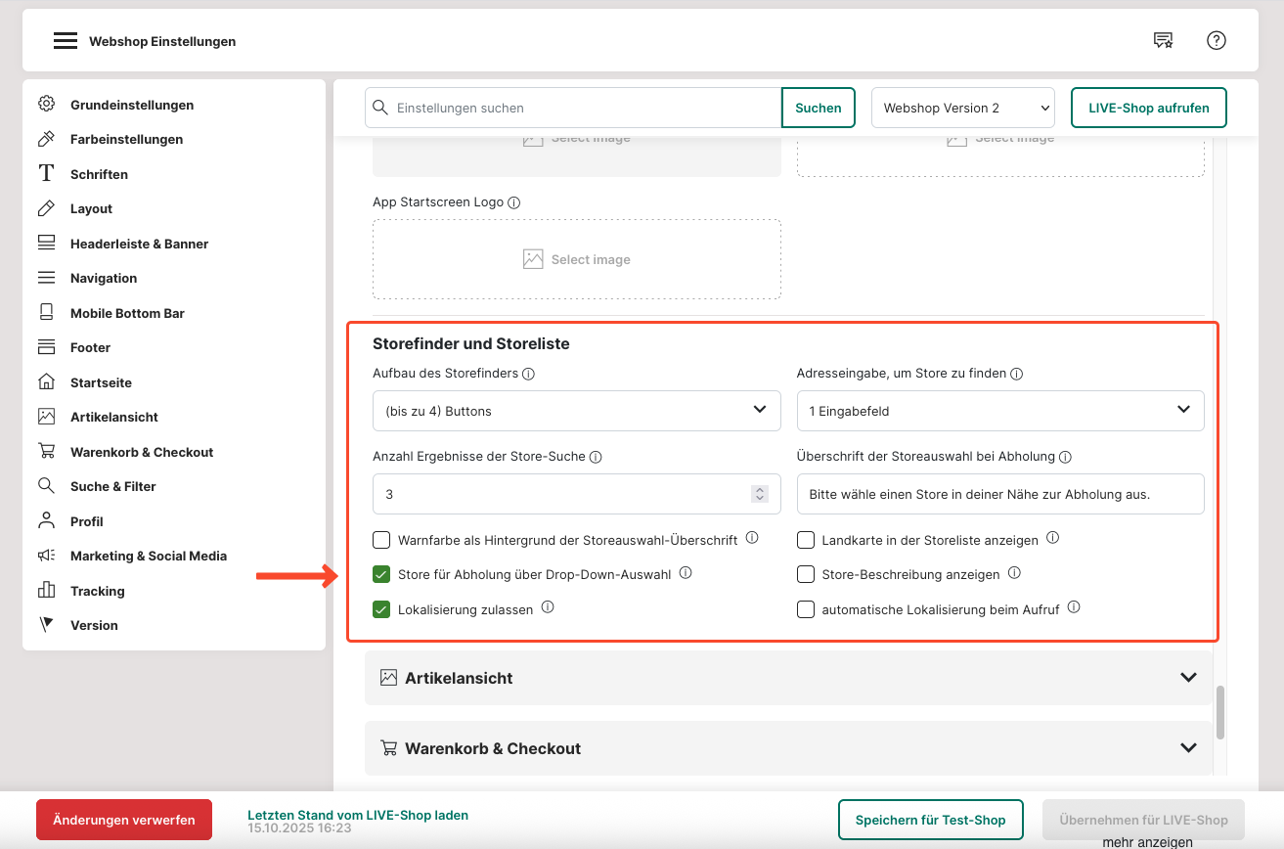
Task: Click the feedback chat icon in header
Action: (1163, 40)
